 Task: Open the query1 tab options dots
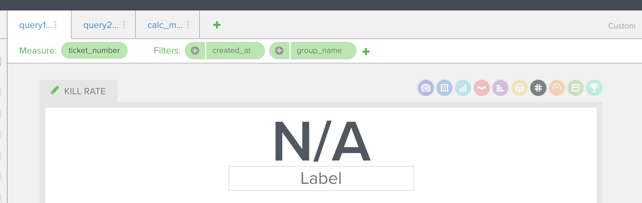55,25
